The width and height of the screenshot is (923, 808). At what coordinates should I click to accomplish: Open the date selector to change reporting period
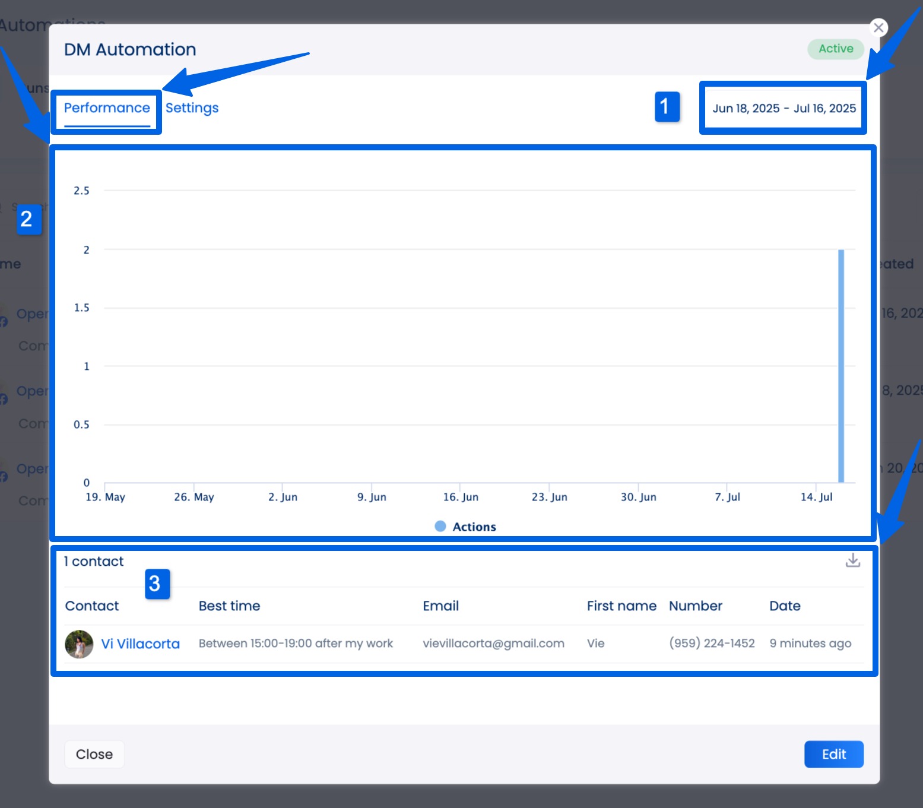[x=783, y=108]
